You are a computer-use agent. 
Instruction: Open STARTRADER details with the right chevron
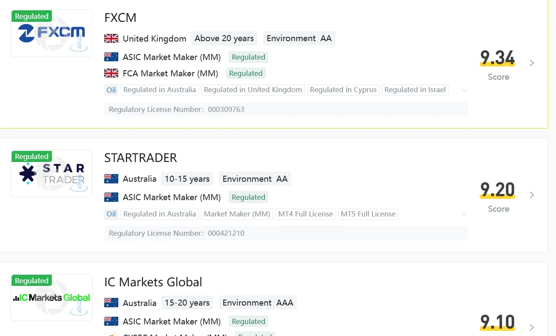tap(532, 195)
